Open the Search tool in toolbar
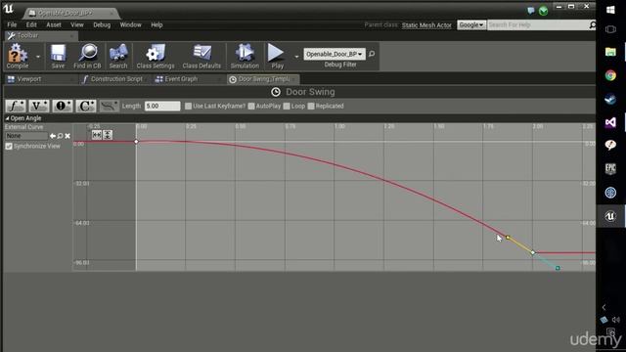The height and width of the screenshot is (352, 626). (118, 57)
